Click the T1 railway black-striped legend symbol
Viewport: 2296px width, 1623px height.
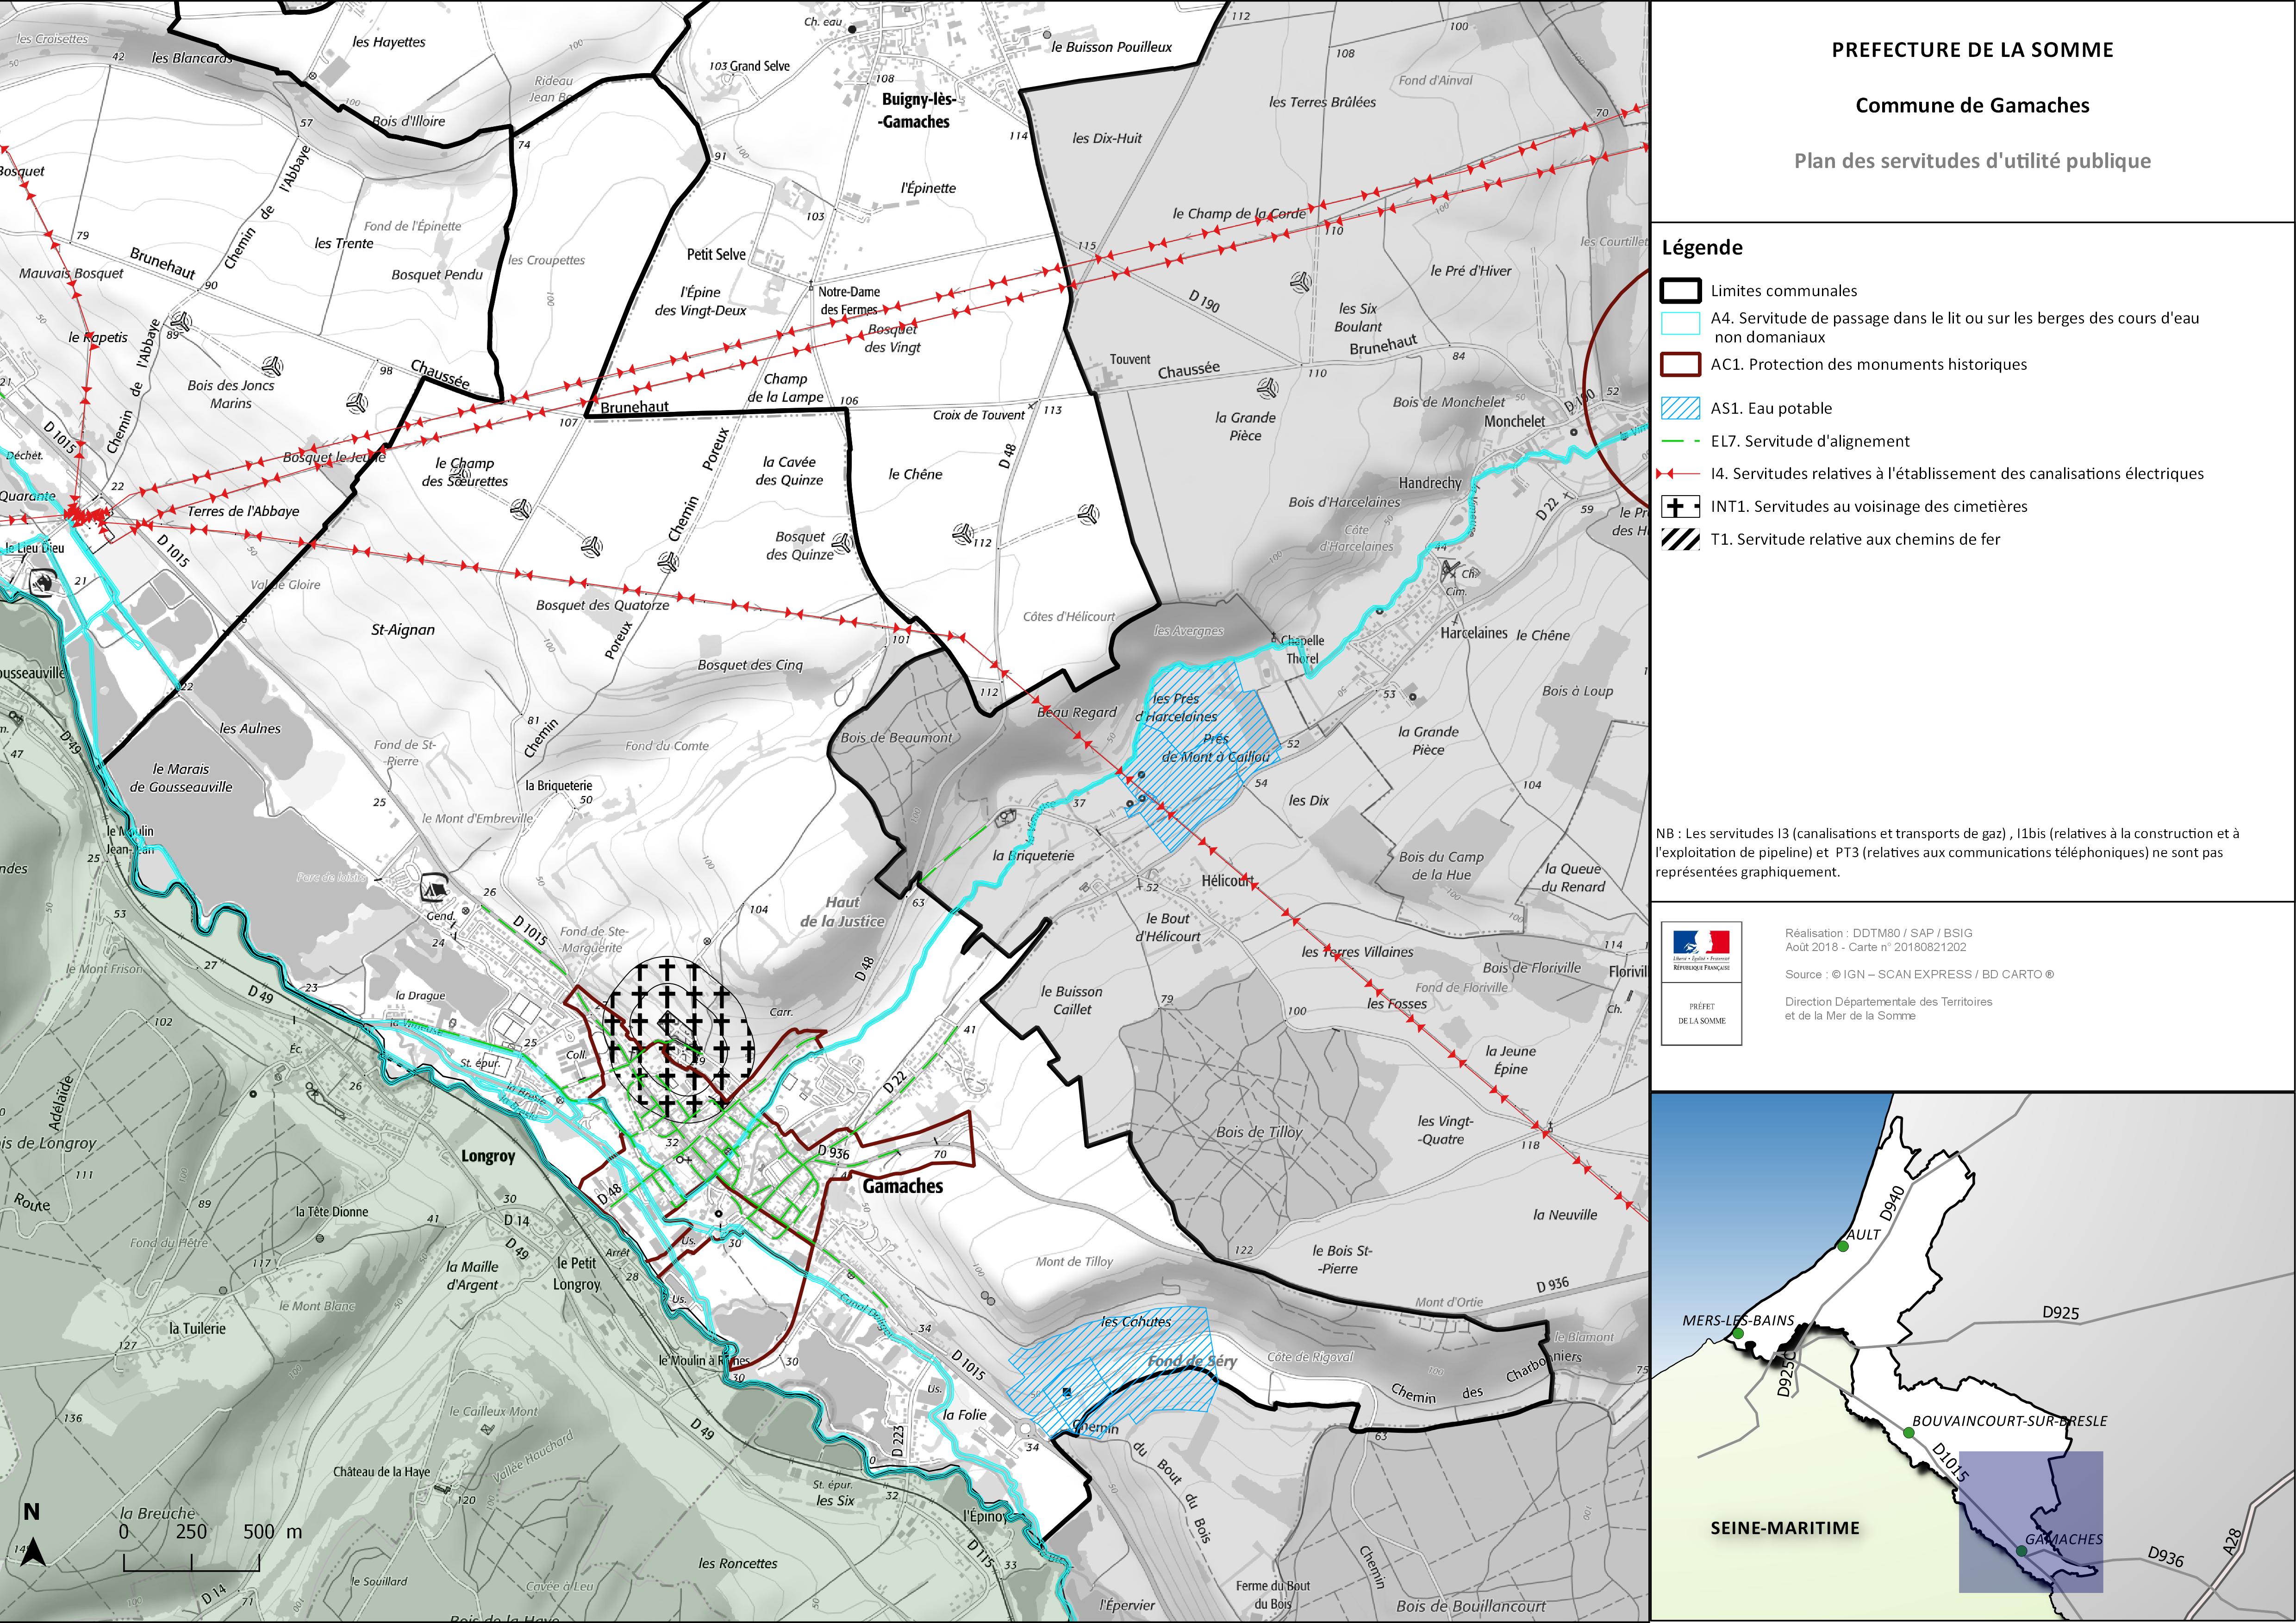click(1680, 540)
